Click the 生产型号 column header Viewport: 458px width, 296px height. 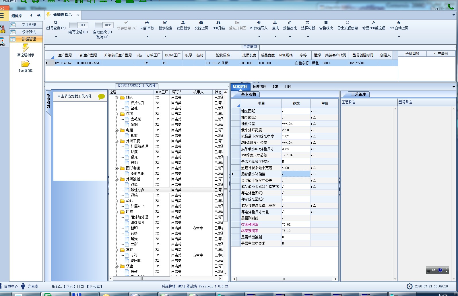tap(65, 55)
